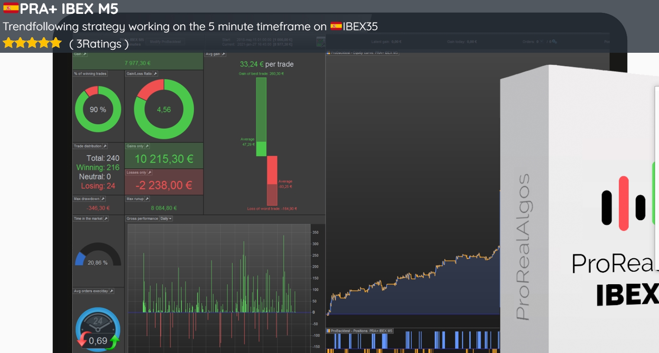The width and height of the screenshot is (659, 353).
Task: Click the ProBacktest Positions panel color icon
Action: 328,331
